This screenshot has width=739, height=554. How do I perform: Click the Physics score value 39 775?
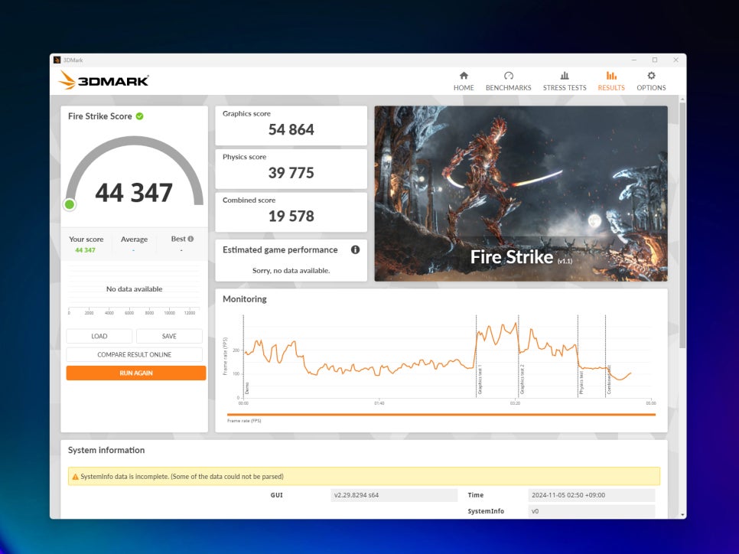291,173
